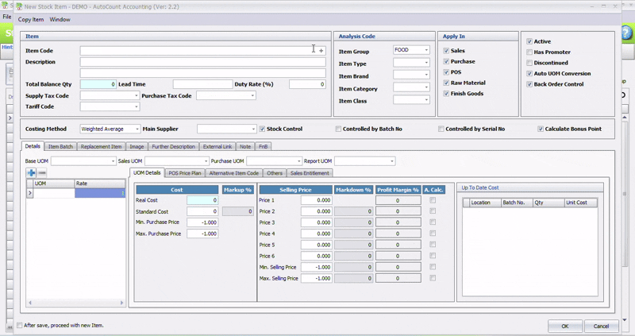
Task: Click the plus icon beside Item Code
Action: pos(321,51)
